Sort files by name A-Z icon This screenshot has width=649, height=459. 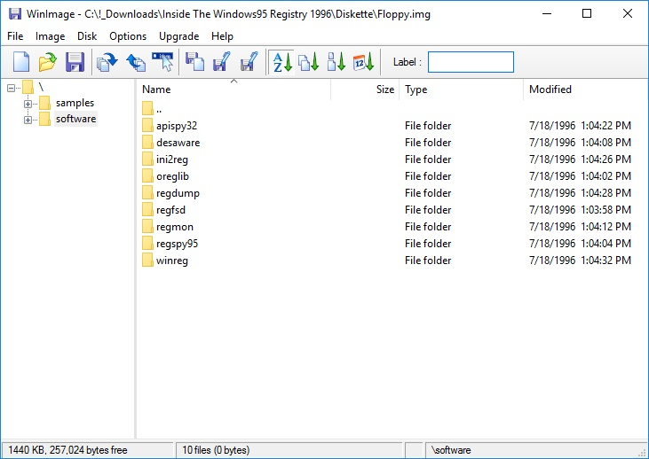pyautogui.click(x=281, y=62)
